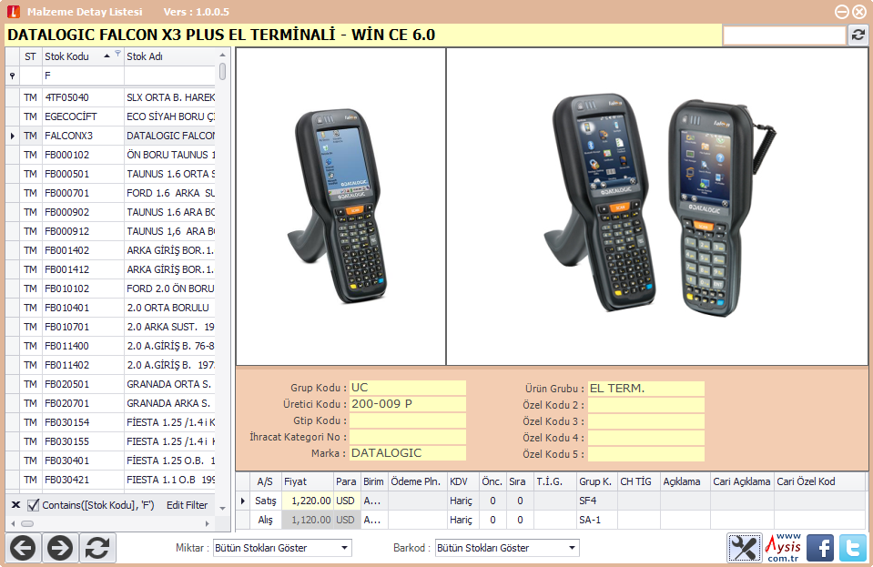This screenshot has height=567, width=873.
Task: Open the Facebook icon
Action: coord(820,548)
